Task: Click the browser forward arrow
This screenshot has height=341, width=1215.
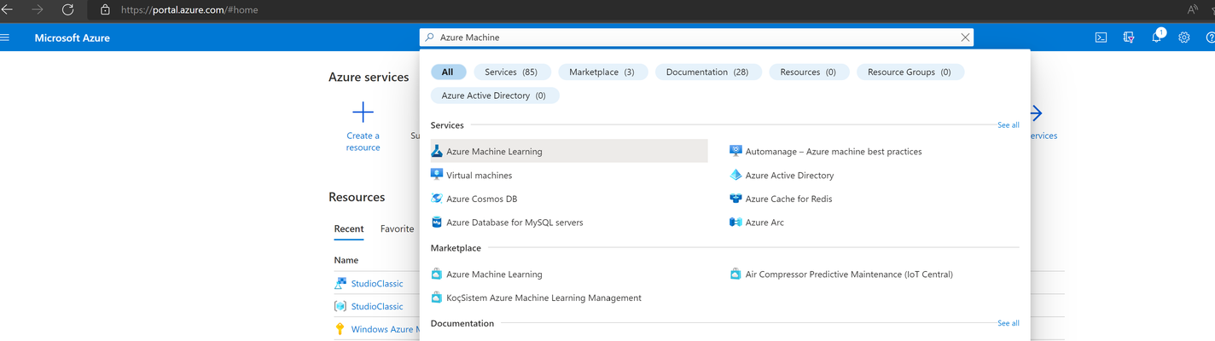Action: [38, 9]
